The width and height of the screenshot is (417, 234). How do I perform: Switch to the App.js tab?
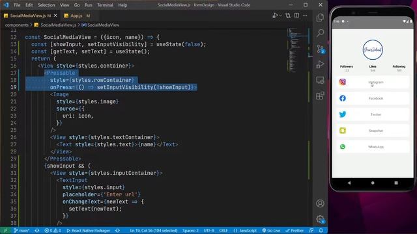[77, 16]
